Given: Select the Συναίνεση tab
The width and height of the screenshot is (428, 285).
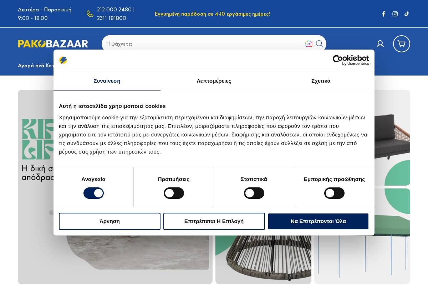Looking at the screenshot, I should point(107,81).
